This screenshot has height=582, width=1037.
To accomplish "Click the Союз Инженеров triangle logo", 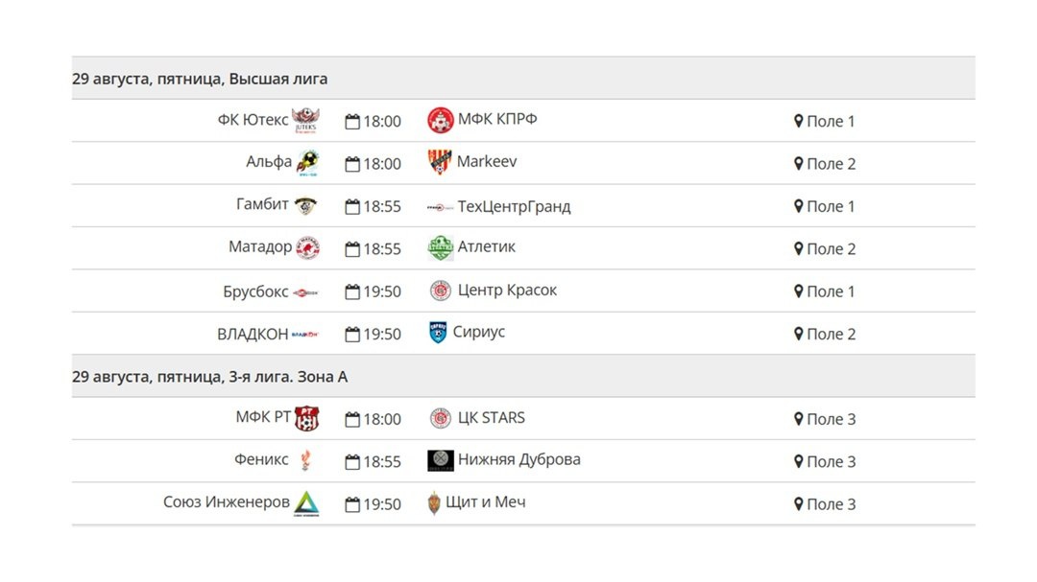I will click(x=307, y=503).
